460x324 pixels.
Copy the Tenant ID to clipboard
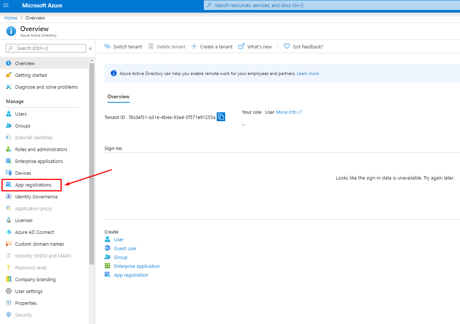[221, 117]
